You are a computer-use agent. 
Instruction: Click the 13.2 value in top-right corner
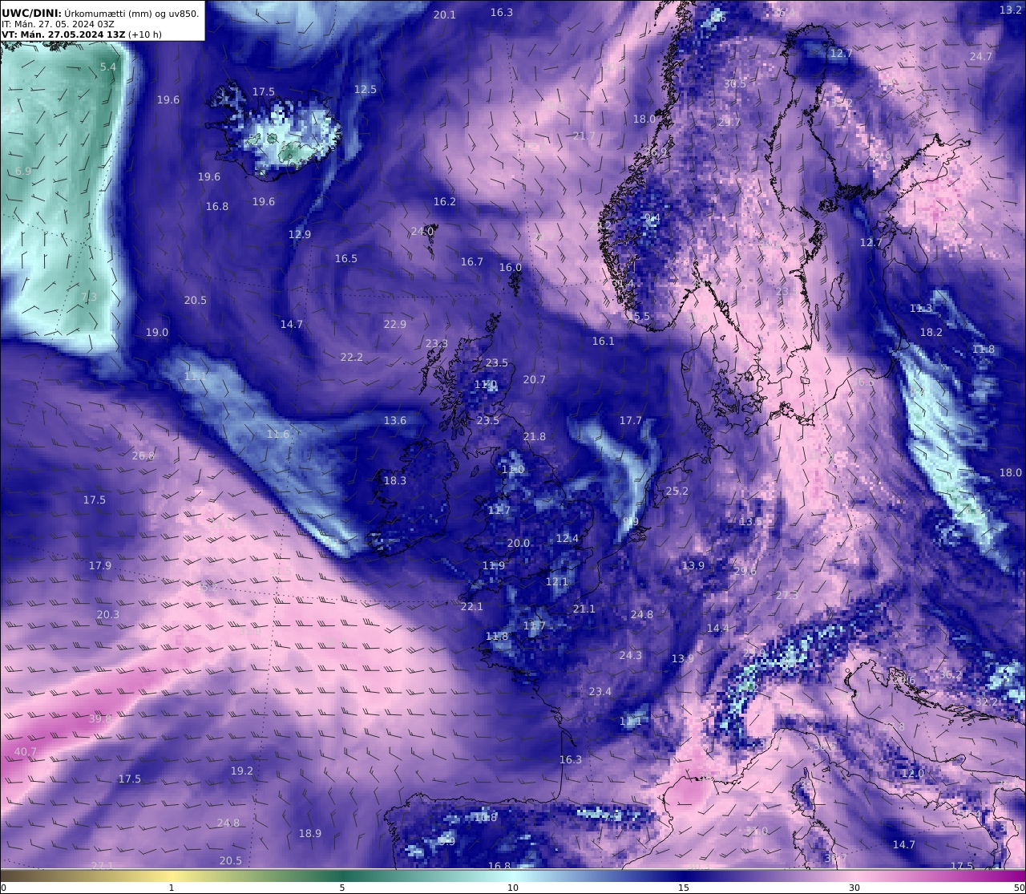click(x=1011, y=10)
